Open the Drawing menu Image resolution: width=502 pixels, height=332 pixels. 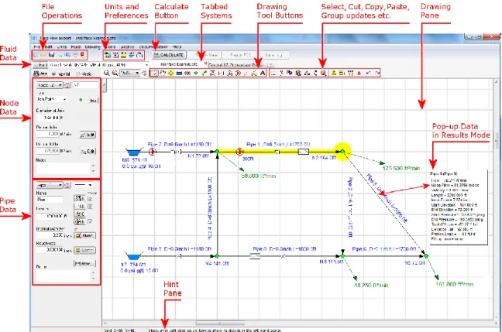(x=92, y=46)
